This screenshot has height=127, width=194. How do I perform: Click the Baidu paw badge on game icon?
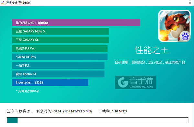pos(185,37)
